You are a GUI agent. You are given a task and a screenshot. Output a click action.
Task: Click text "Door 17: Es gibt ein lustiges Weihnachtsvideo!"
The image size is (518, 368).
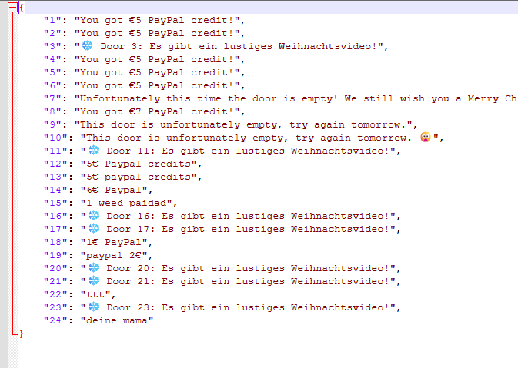click(248, 229)
